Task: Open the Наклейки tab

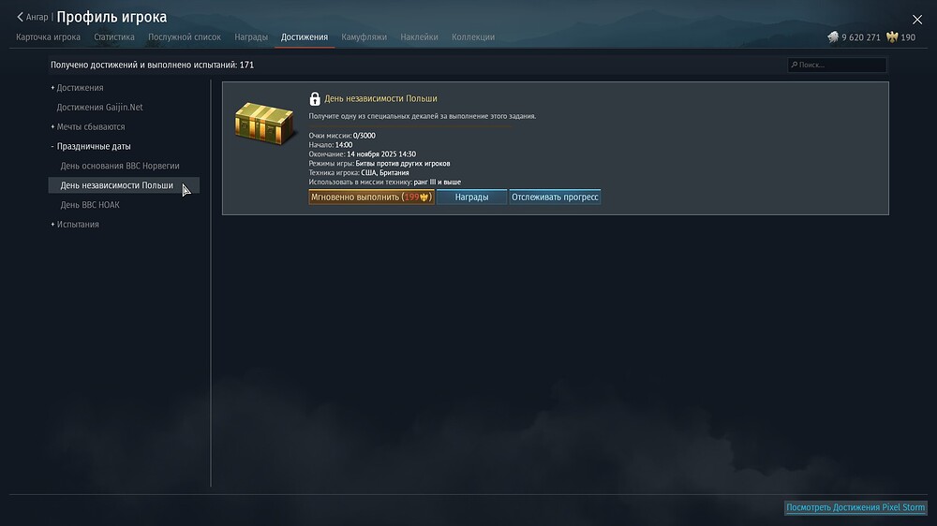Action: [419, 37]
